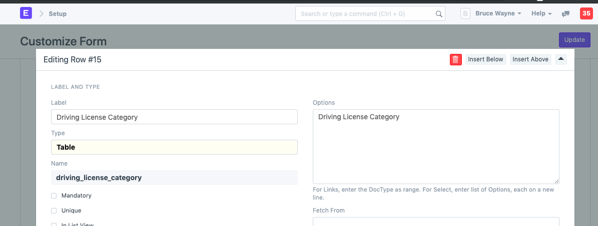598x226 pixels.
Task: Collapse row editor with up arrow
Action: pyautogui.click(x=561, y=59)
